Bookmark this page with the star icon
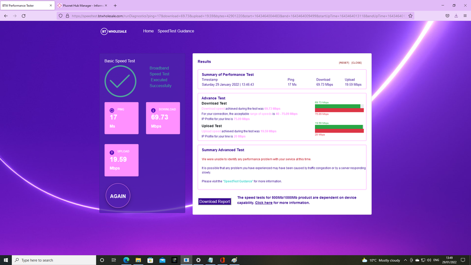471x265 pixels. (410, 16)
